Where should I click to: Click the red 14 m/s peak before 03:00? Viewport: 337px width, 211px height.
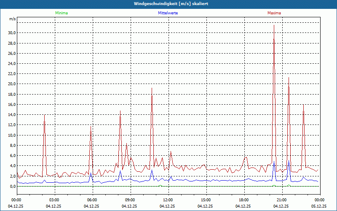[45, 115]
